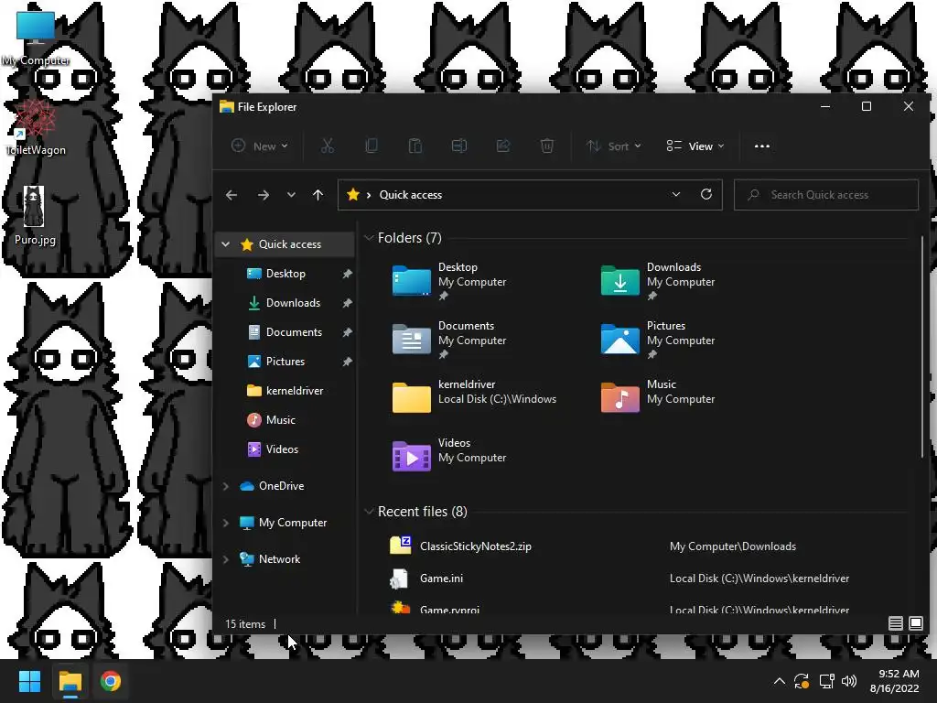Open recent locations dropdown arrow

coord(291,195)
